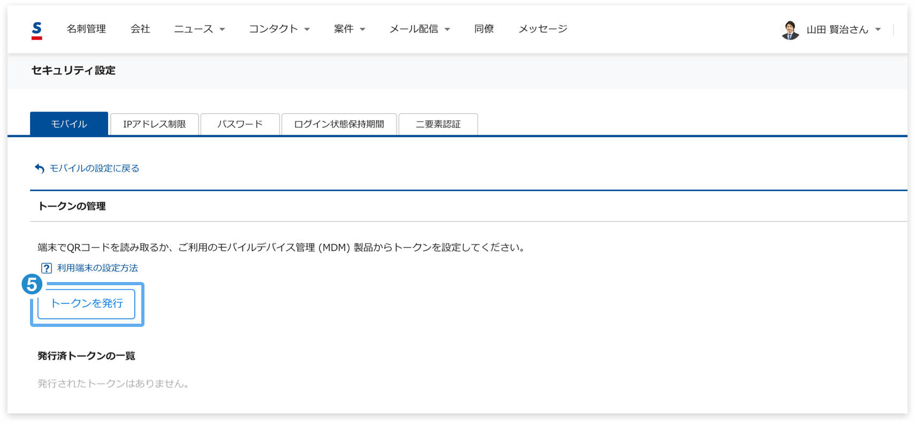Open 同僚 in the top navigation
This screenshot has width=915, height=423.
(x=484, y=29)
